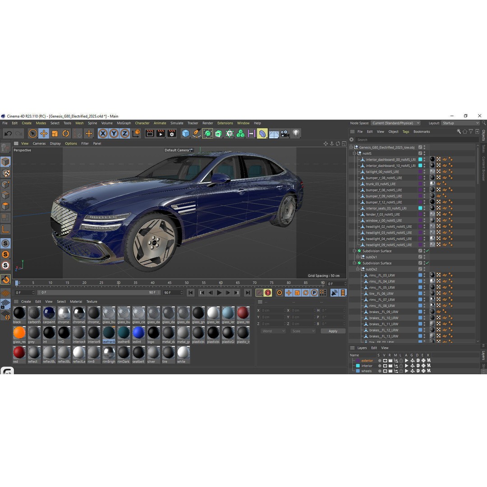This screenshot has width=487, height=487.
Task: Select trunk_03_noMS_LRE in object tree
Action: tap(381, 184)
